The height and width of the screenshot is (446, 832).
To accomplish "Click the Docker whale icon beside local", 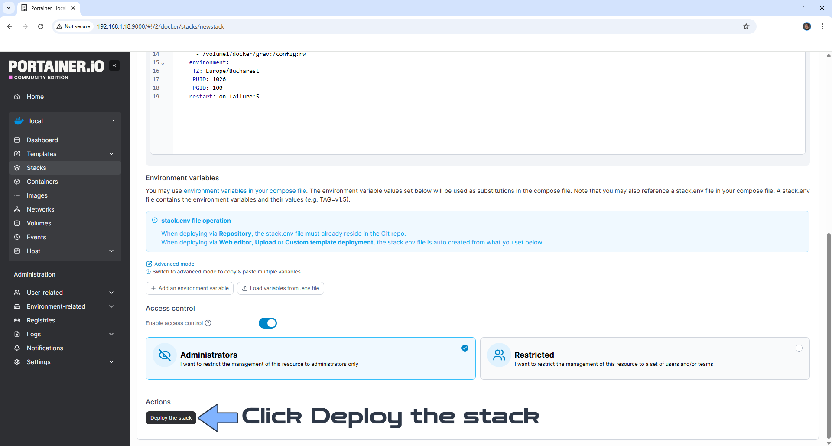I will [x=19, y=121].
